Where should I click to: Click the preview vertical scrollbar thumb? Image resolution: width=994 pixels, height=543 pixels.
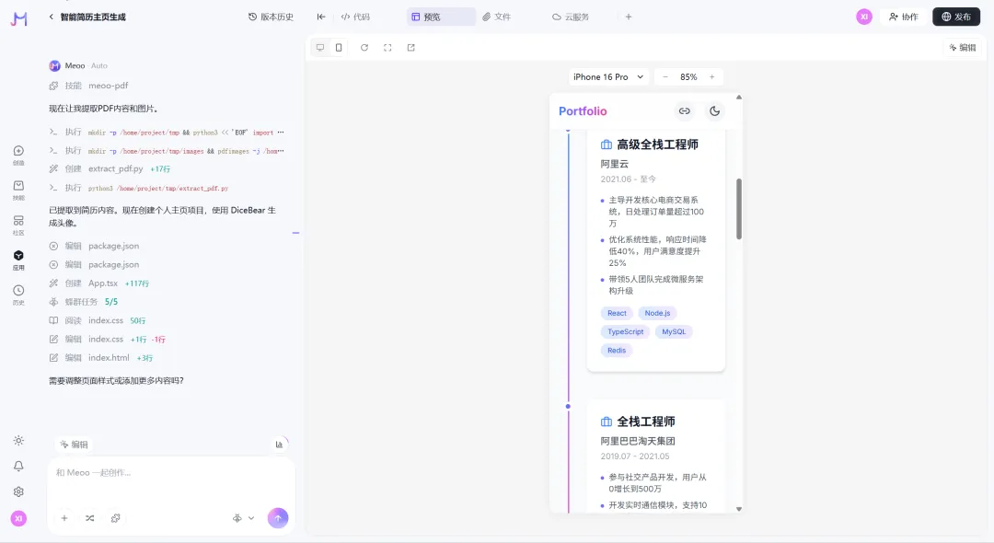pos(738,209)
